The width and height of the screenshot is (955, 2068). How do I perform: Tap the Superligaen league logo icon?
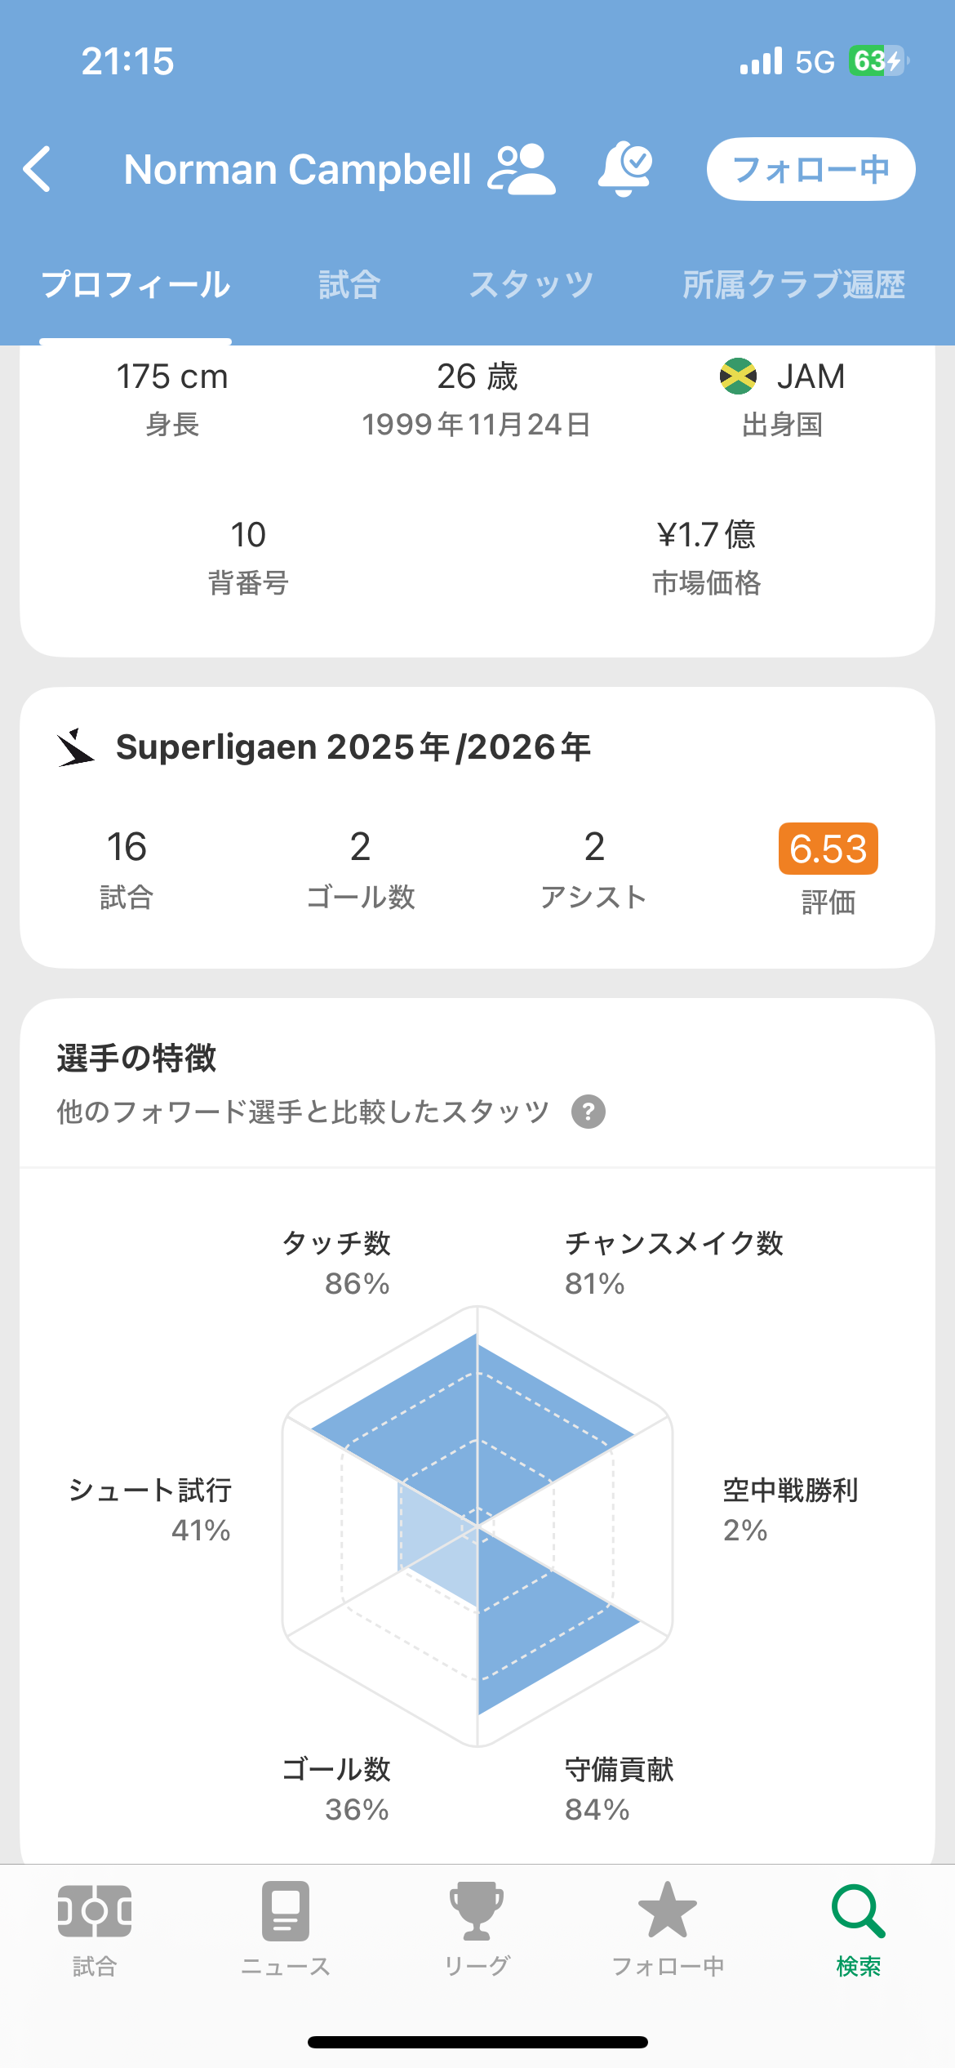[x=76, y=747]
